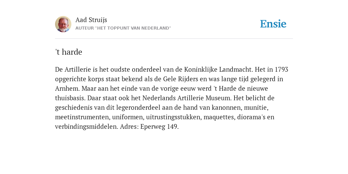Click the word "verbindingsmiddelen"

pyautogui.click(x=86, y=127)
